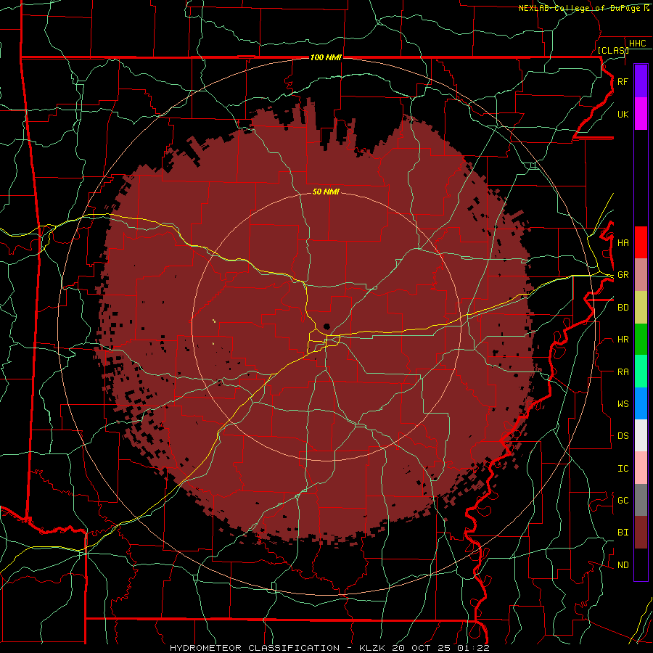This screenshot has height=653, width=653.
Task: Click the GC legend label
Action: (x=623, y=501)
